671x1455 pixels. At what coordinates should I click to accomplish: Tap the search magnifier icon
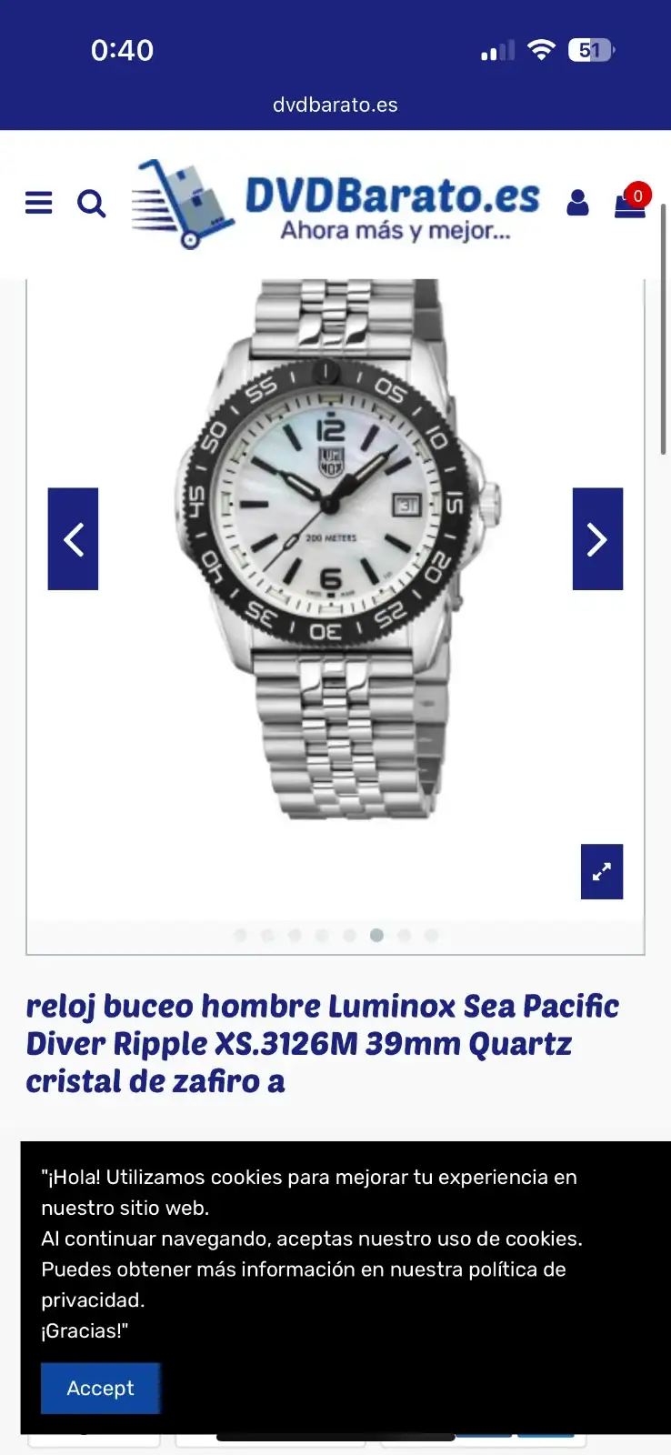(91, 204)
